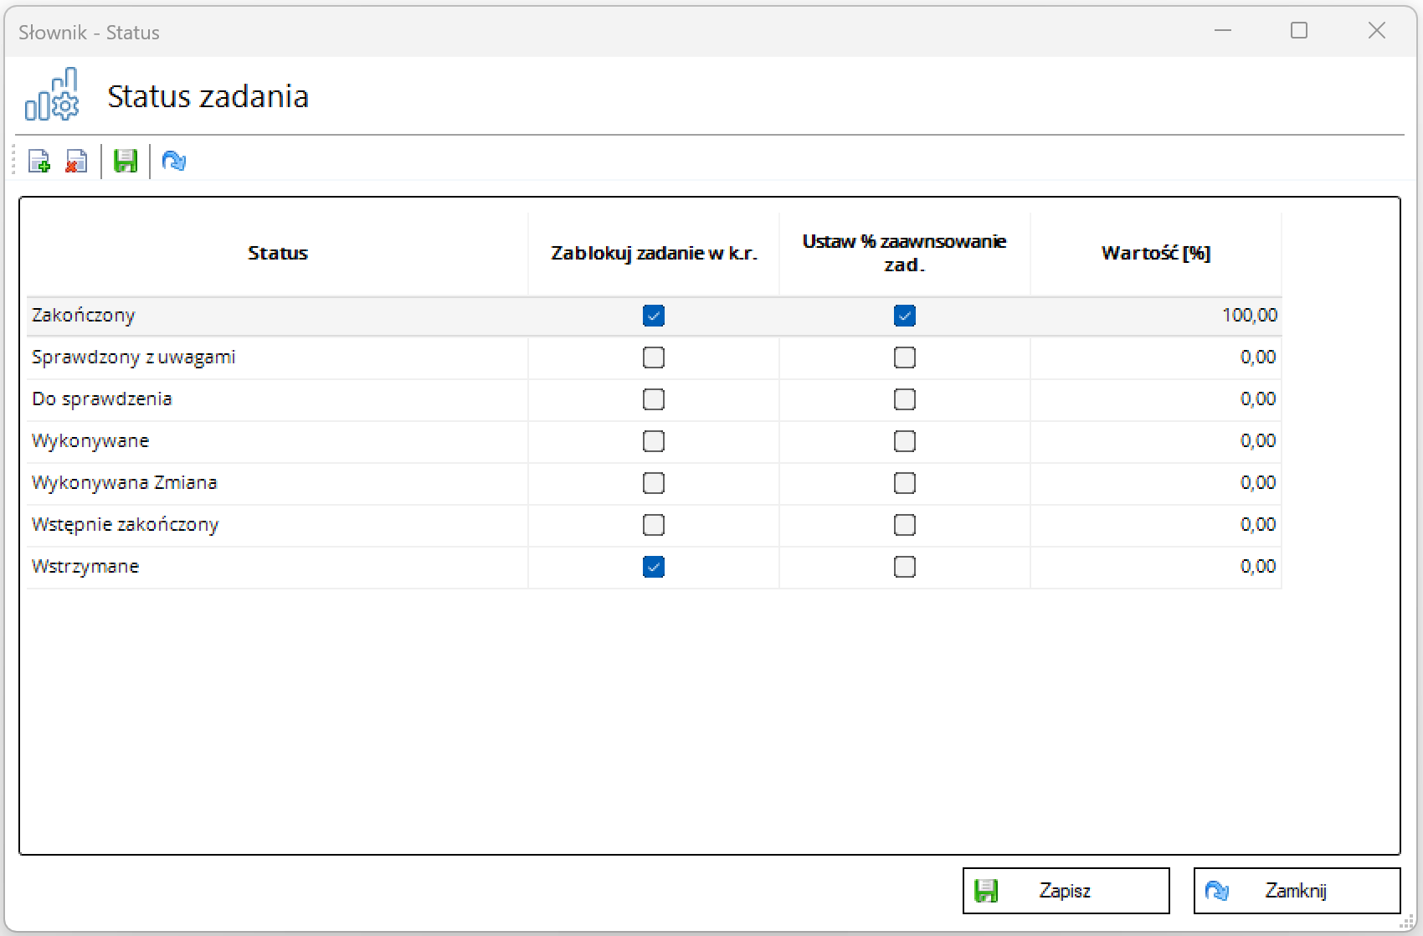Uncheck Zablokuj zadanie for Wstrzymane

pos(653,567)
